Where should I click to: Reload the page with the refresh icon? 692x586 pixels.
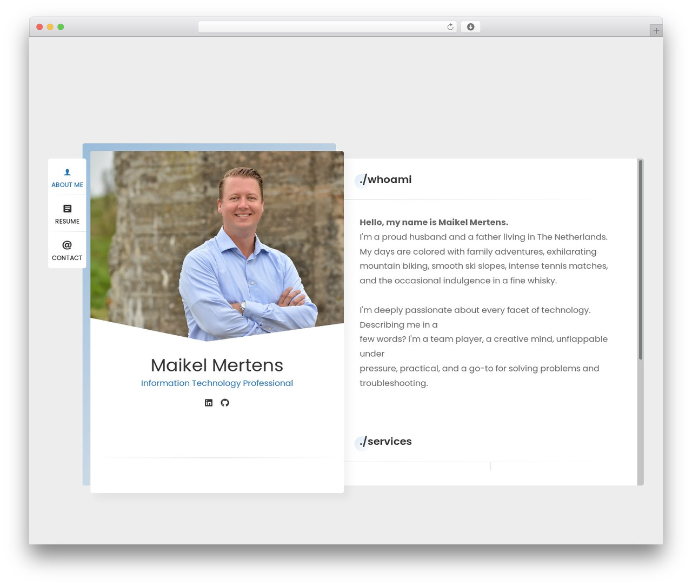(x=450, y=27)
